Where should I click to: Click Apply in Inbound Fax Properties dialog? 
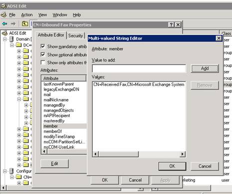165,180
